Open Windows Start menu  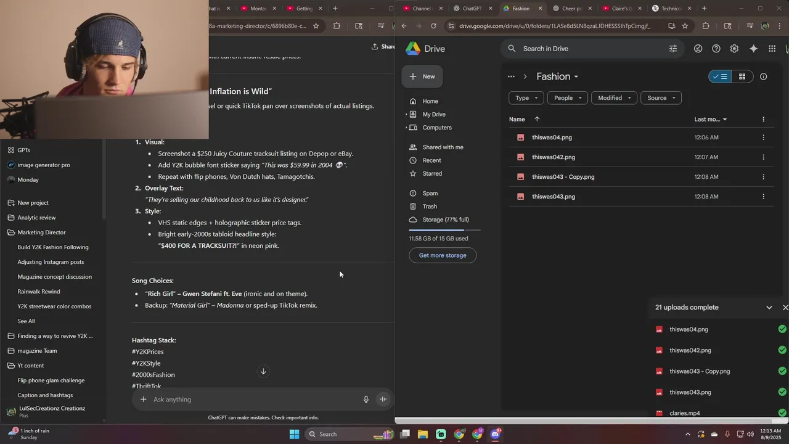294,434
